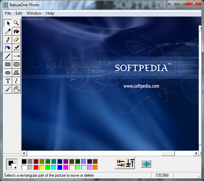Select the straight line tool
Image resolution: width=204 pixels, height=181 pixels.
coord(8,56)
